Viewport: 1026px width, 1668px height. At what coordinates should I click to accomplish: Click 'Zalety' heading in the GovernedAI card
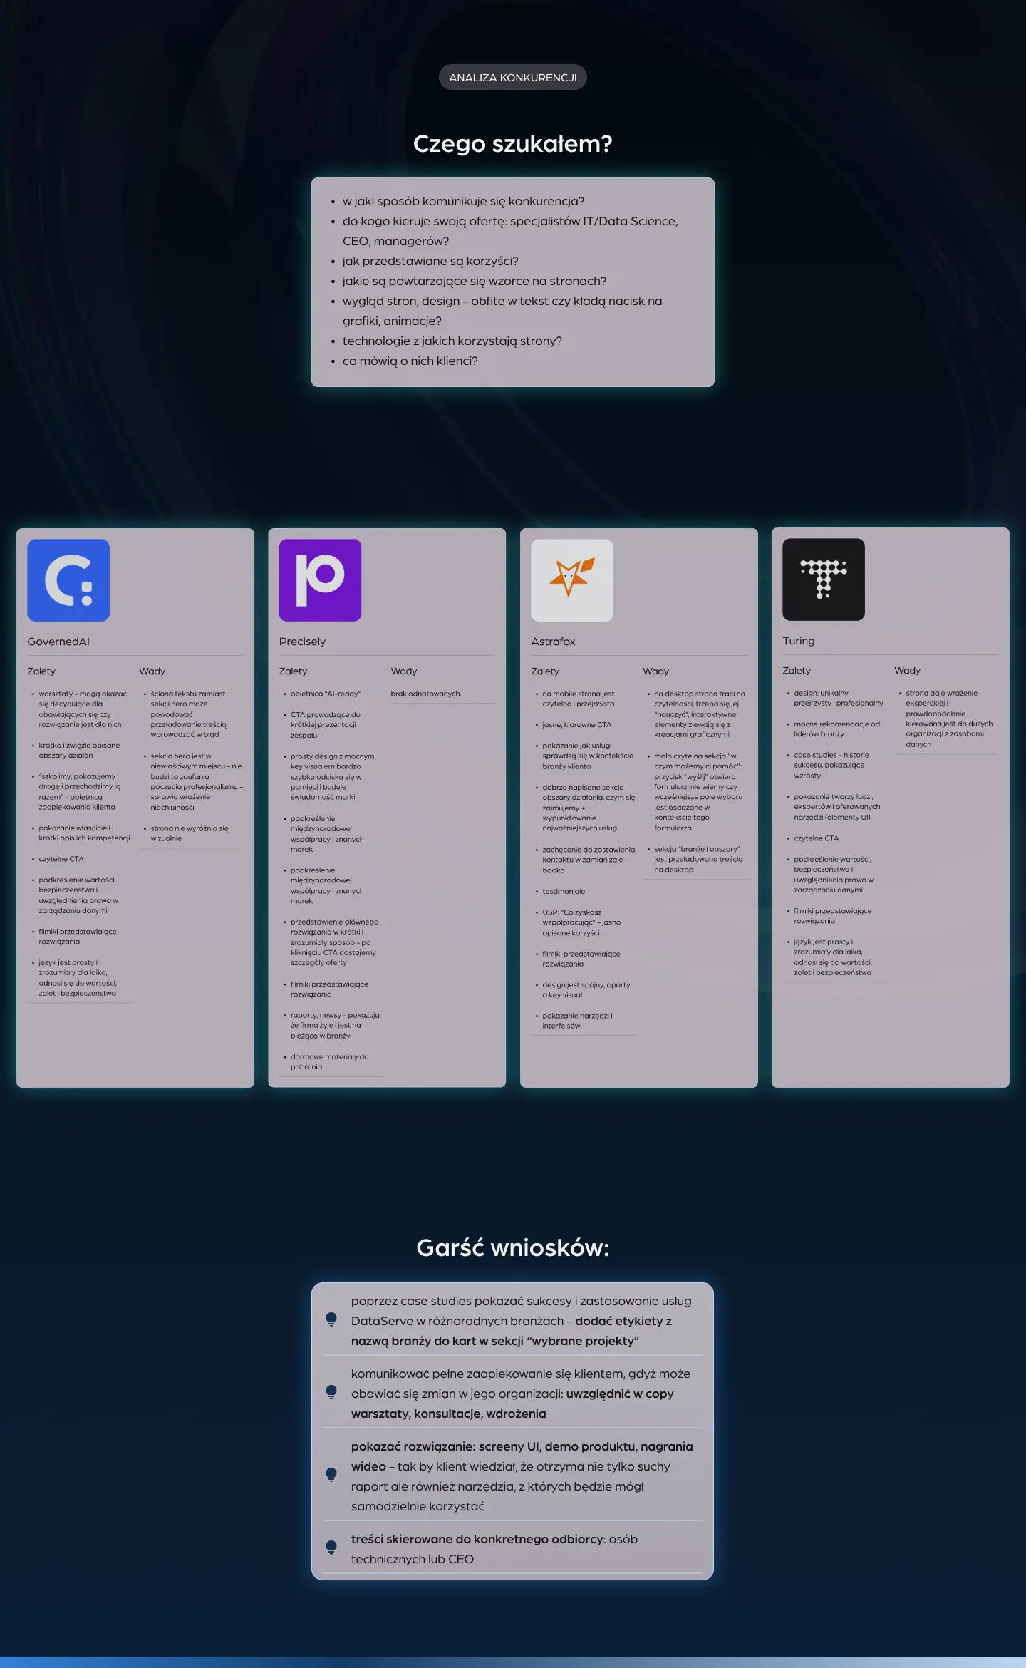coord(41,671)
